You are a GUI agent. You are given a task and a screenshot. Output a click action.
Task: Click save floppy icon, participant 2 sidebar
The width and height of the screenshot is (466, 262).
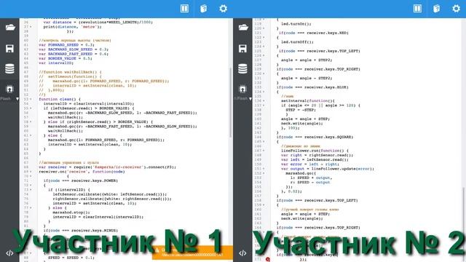(242, 49)
